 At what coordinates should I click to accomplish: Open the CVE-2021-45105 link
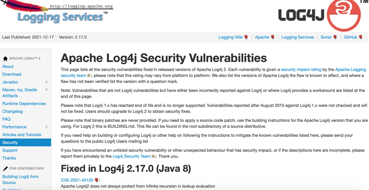click(x=77, y=180)
